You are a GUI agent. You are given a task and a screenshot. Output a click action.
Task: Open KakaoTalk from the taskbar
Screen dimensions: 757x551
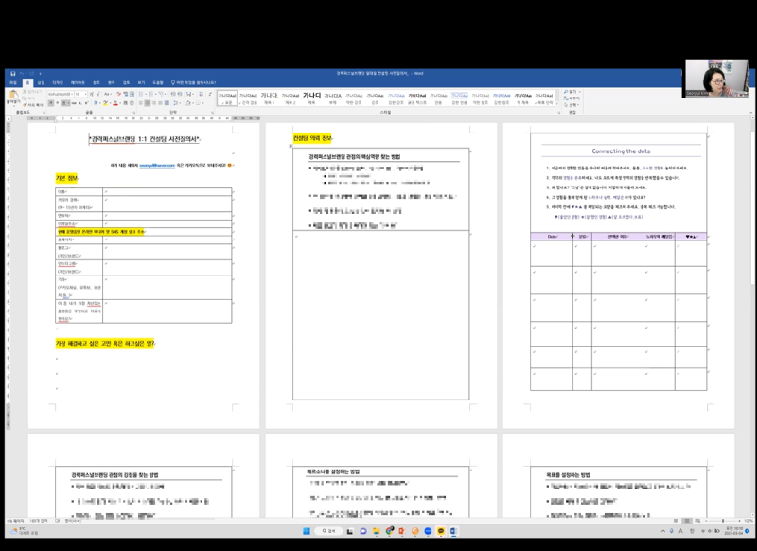(441, 531)
